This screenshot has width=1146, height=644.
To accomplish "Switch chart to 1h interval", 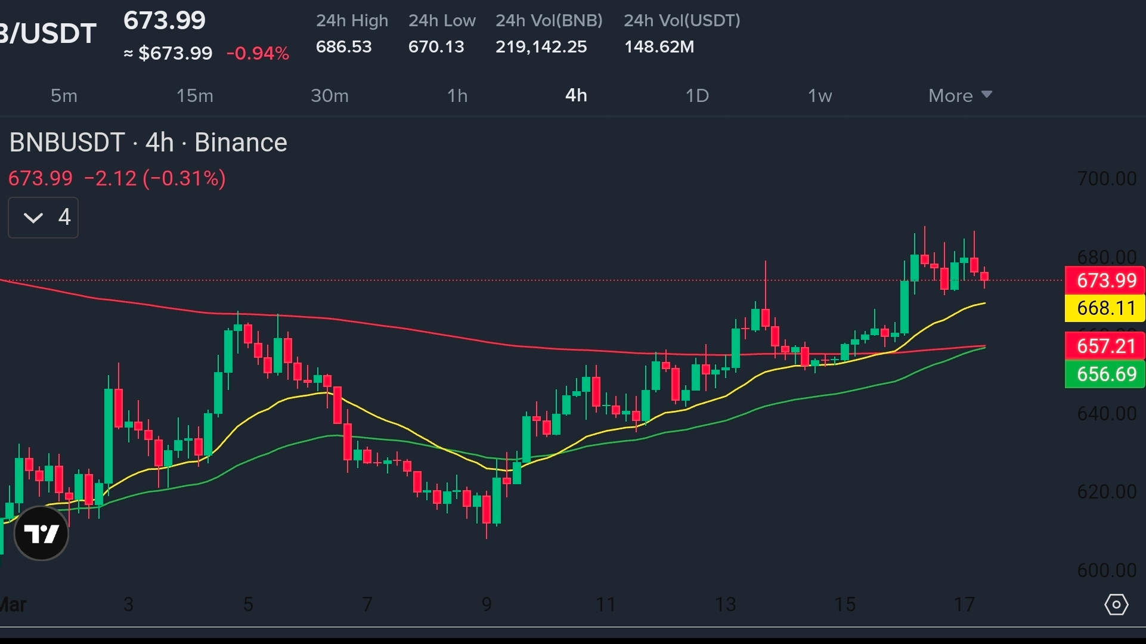I will tap(457, 95).
